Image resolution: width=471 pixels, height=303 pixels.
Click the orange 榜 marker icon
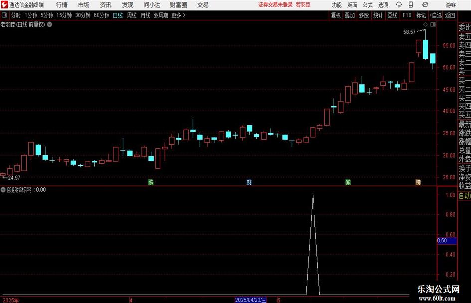[x=418, y=182]
